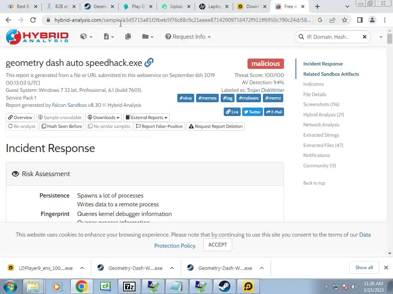Reload the page with refresh icon
The width and height of the screenshot is (393, 294).
(x=33, y=20)
